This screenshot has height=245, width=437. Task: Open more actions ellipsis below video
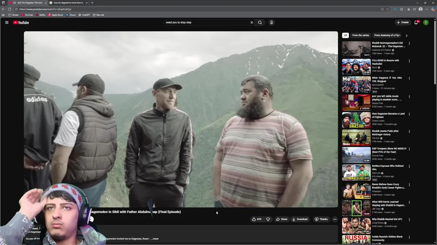pos(335,219)
